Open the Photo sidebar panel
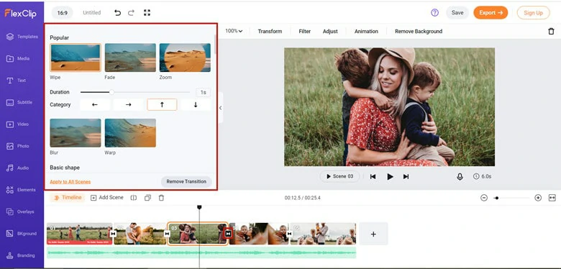This screenshot has width=561, height=269. point(18,146)
